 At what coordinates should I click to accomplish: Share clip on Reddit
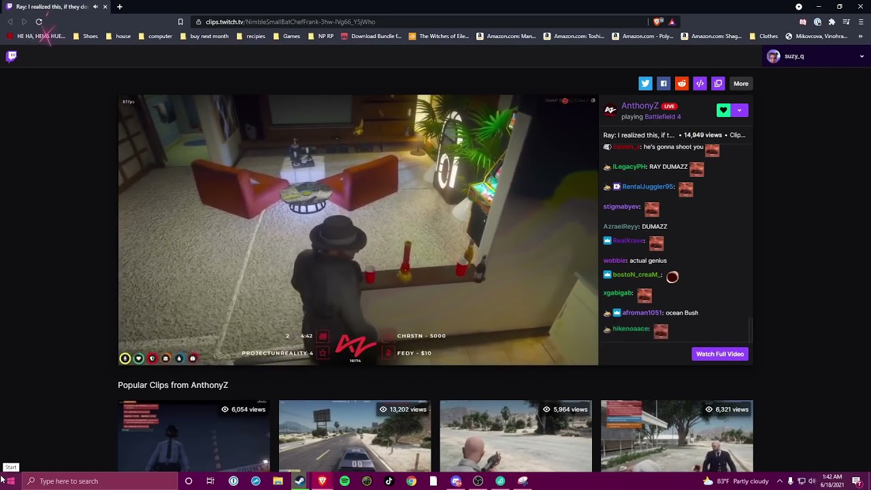point(682,84)
